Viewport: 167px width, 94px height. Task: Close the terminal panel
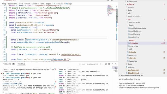(116, 64)
